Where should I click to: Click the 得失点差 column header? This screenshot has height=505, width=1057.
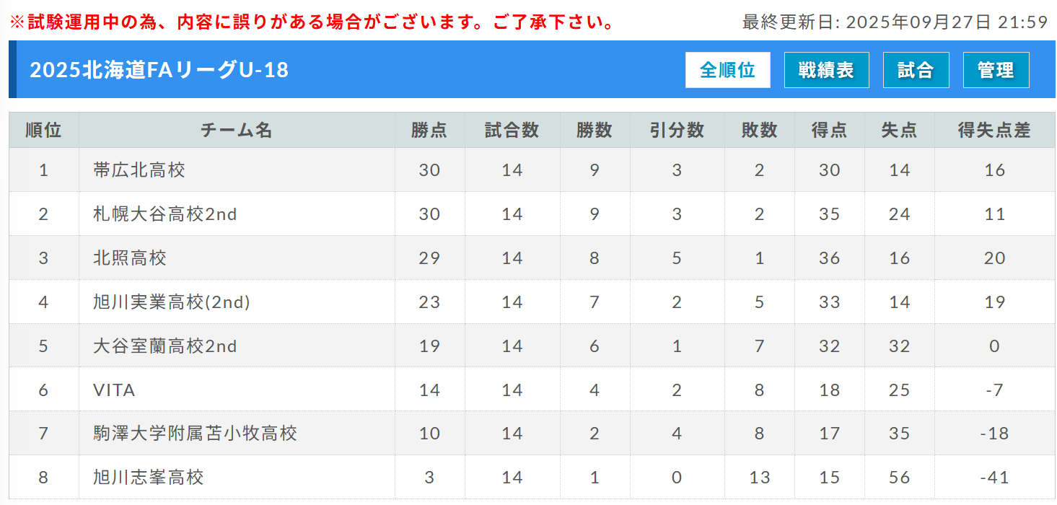click(994, 131)
